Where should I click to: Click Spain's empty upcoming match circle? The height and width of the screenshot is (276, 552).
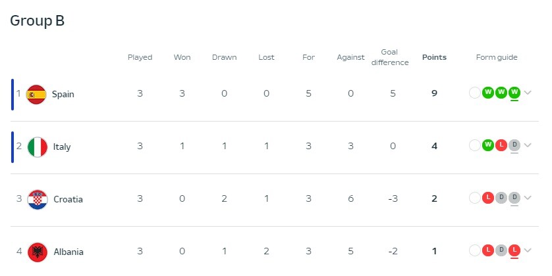474,93
